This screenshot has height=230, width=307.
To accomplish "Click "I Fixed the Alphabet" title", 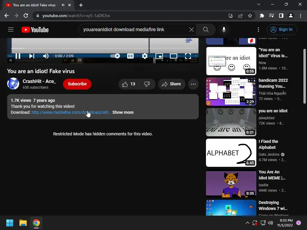I will (x=268, y=144).
